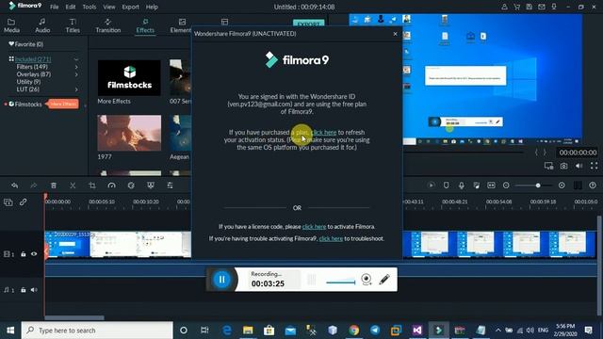Image resolution: width=603 pixels, height=339 pixels.
Task: Open the View menu
Action: coord(109,7)
